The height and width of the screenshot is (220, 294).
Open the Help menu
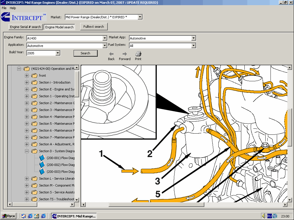pyautogui.click(x=13, y=8)
